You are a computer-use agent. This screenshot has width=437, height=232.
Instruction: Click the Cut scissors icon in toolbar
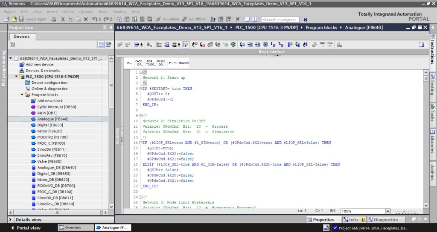coord(63,19)
